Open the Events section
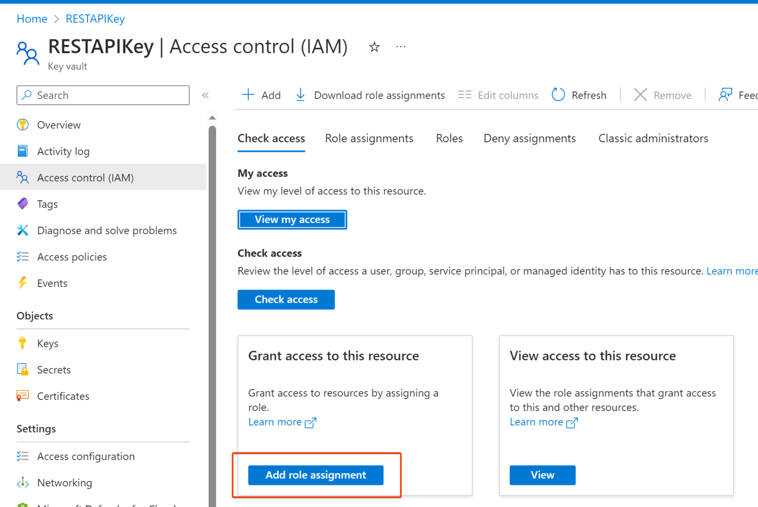758x507 pixels. click(x=52, y=283)
